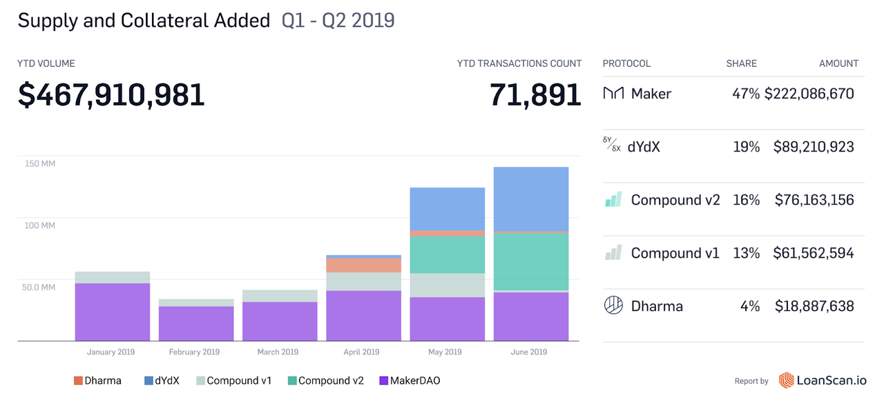Click the 'Dharma' protocol name in the table
Image resolution: width=884 pixels, height=399 pixels.
(x=657, y=306)
